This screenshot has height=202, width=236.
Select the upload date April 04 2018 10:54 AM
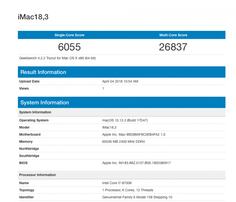[x=120, y=81]
